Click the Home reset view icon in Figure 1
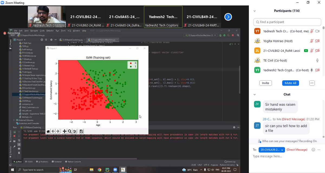The height and width of the screenshot is (173, 325). tap(48, 131)
